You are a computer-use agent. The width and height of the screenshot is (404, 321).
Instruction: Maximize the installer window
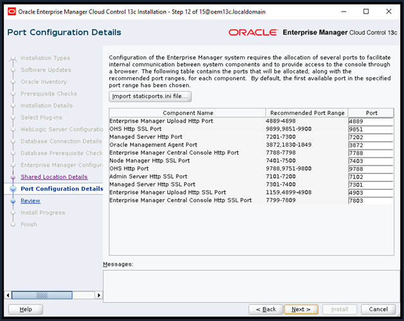tap(366, 12)
